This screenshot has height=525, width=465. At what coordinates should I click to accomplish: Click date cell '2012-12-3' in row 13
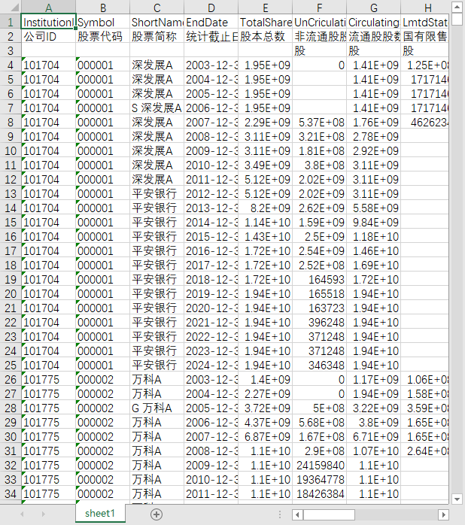pos(211,193)
